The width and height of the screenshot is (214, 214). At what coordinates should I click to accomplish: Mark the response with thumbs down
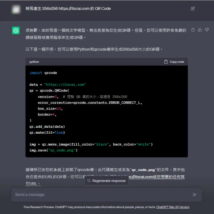coord(207,30)
